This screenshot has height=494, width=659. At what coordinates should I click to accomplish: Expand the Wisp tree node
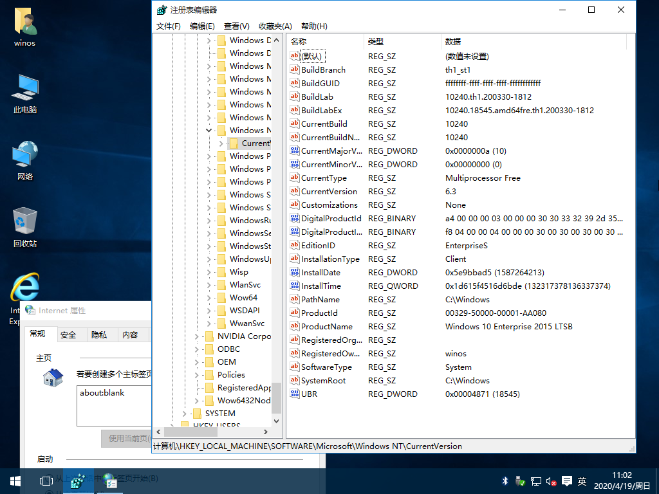pos(209,272)
